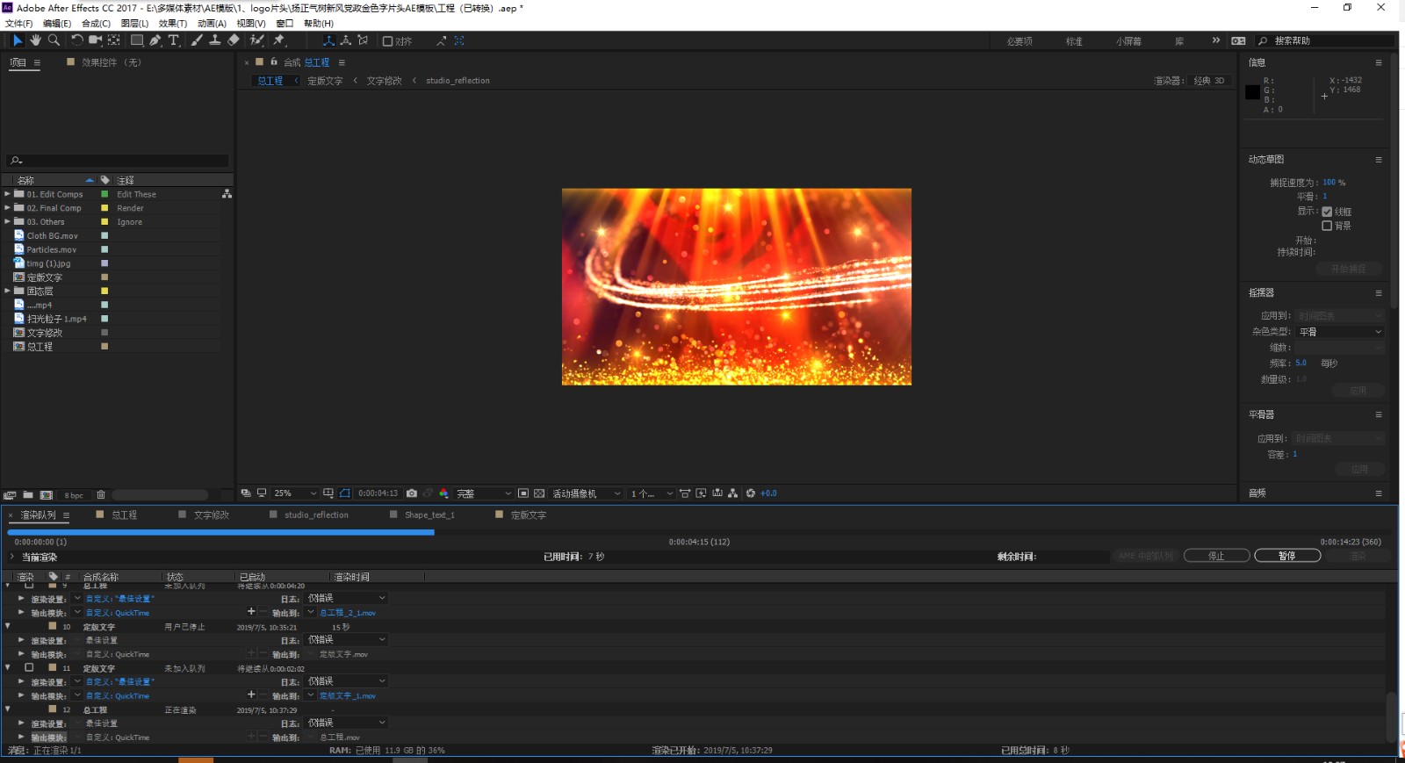
Task: Select the Zoom magnifier tool
Action: pyautogui.click(x=54, y=40)
